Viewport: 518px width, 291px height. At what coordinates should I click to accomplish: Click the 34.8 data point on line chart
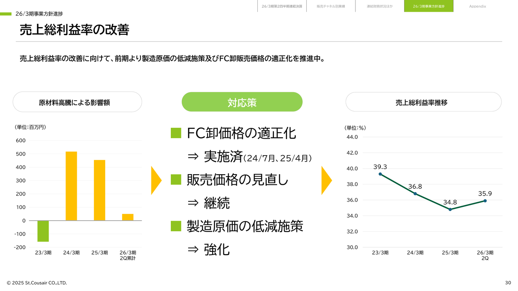coord(450,209)
